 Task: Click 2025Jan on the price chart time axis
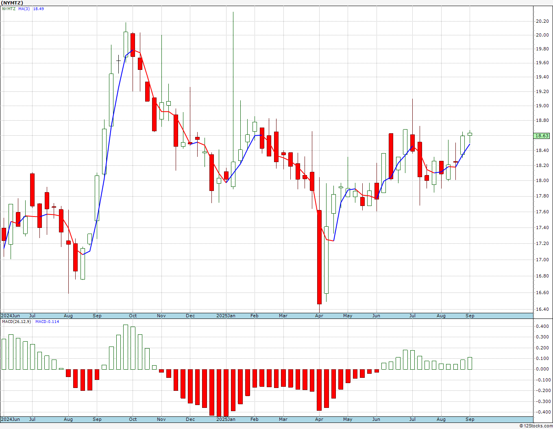(x=226, y=316)
